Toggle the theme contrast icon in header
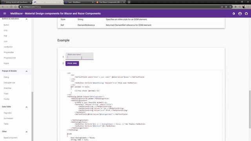The height and width of the screenshot is (141, 251). point(234,14)
